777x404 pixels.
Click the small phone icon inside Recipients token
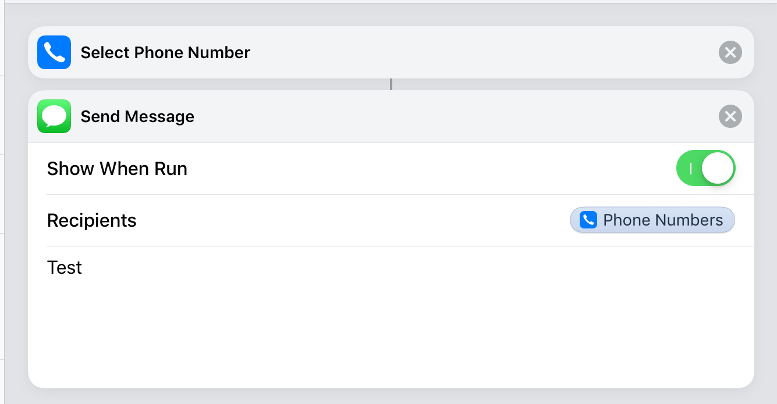pos(588,220)
